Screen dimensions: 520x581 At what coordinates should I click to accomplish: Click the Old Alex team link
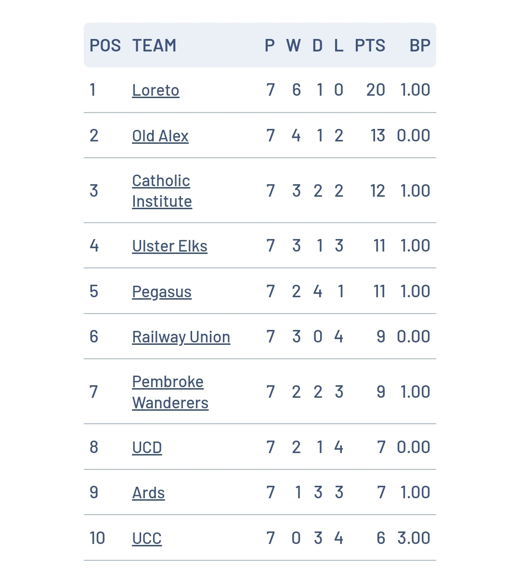[160, 136]
